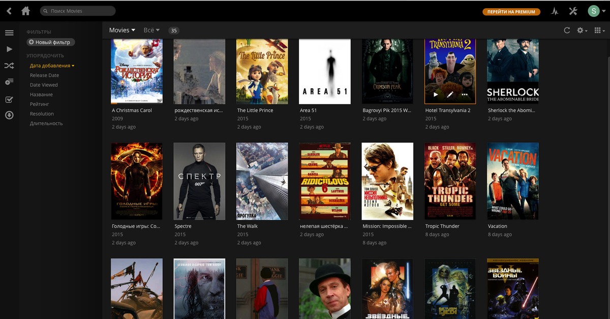This screenshot has height=319, width=610.
Task: Expand the Movies library dropdown
Action: coord(122,30)
